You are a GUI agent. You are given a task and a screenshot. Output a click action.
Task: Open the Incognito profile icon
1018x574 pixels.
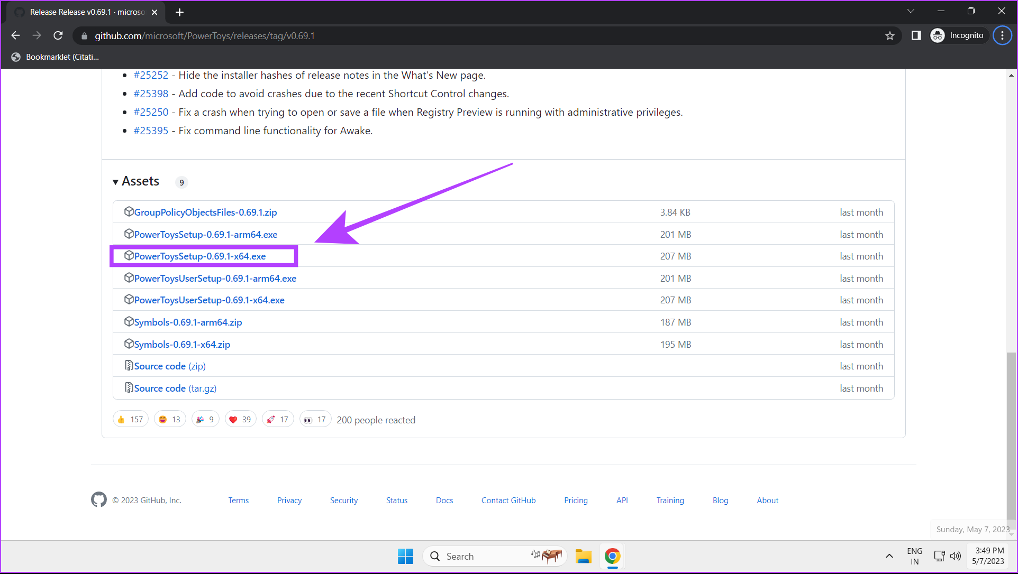coord(938,35)
